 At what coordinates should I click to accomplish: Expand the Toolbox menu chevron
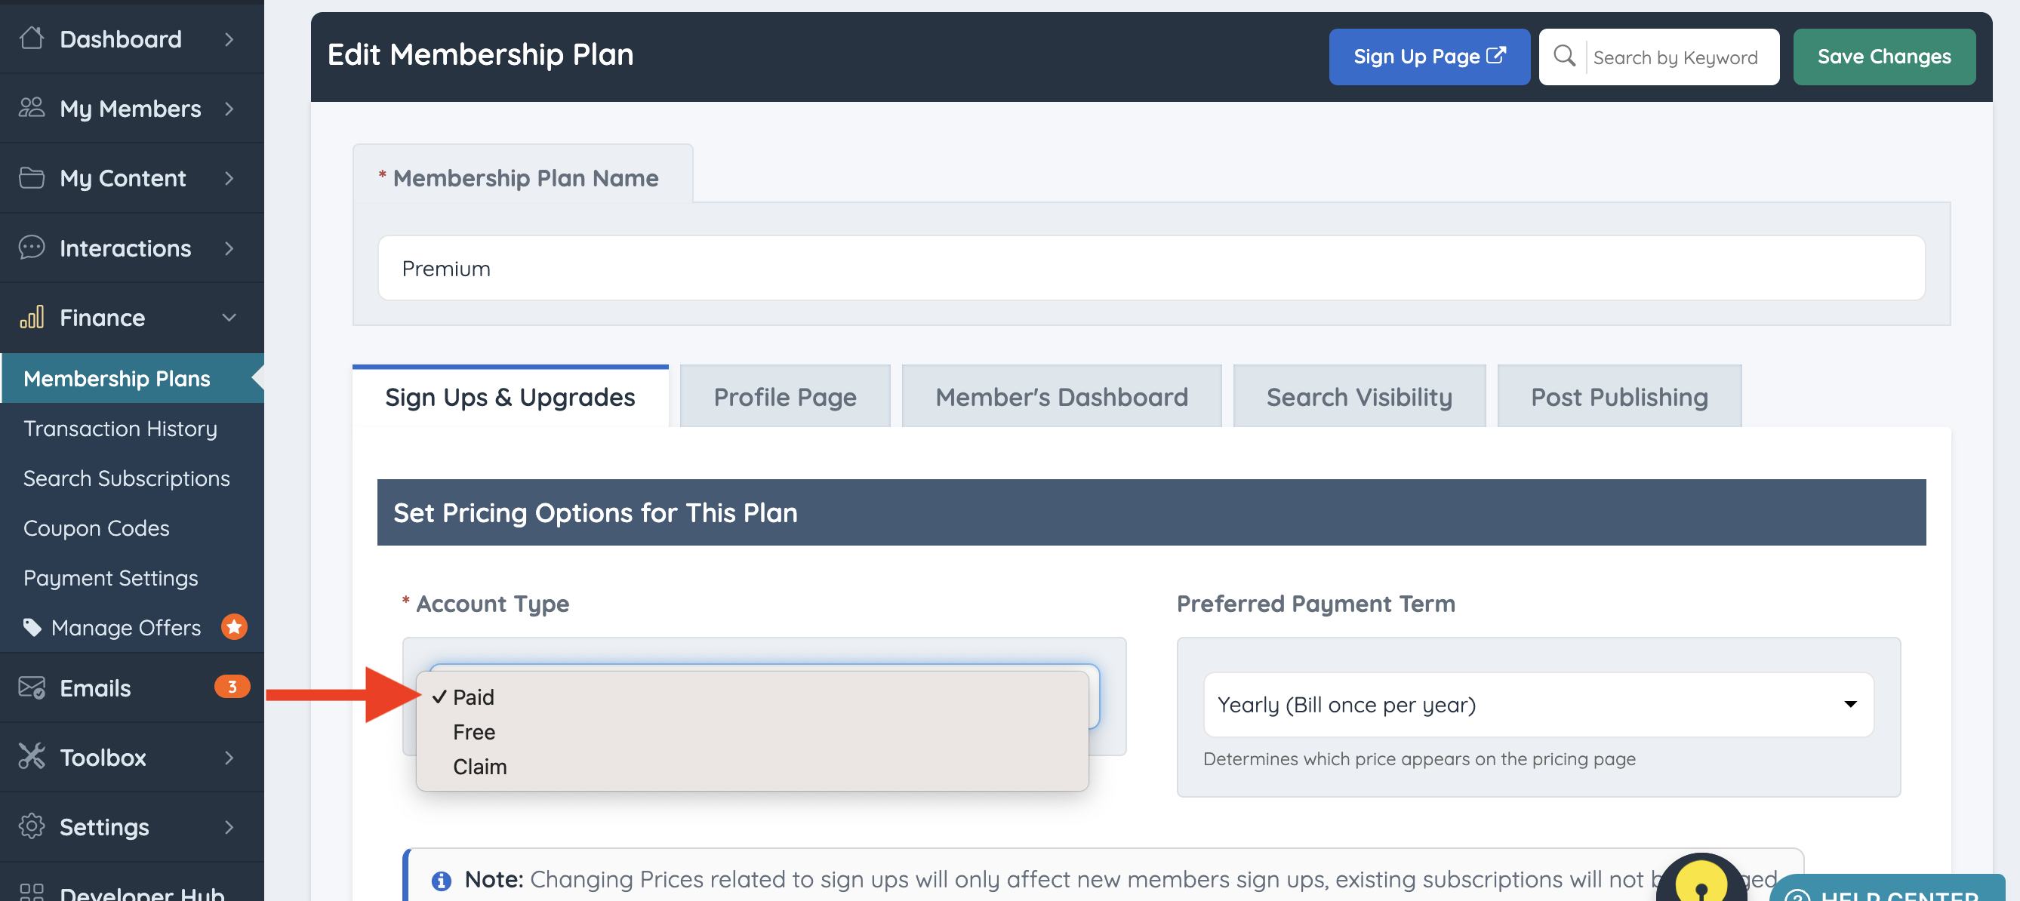click(229, 757)
